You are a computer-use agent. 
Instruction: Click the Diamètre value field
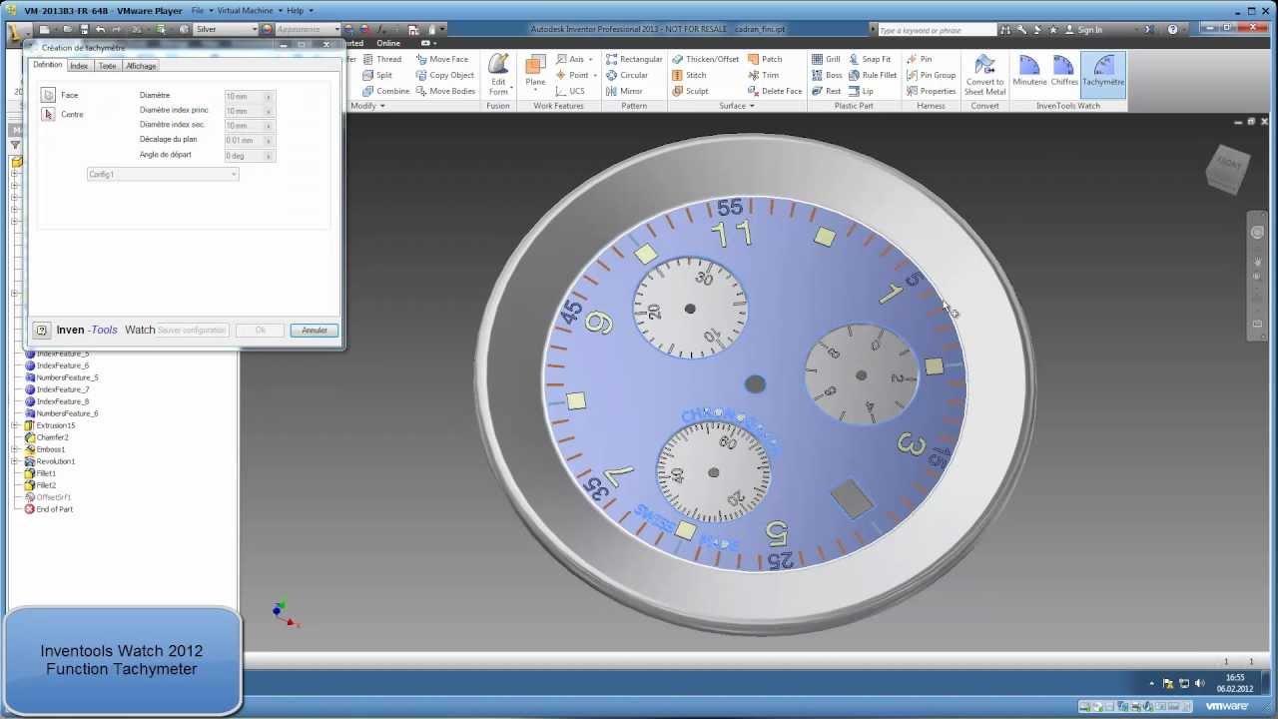249,97
